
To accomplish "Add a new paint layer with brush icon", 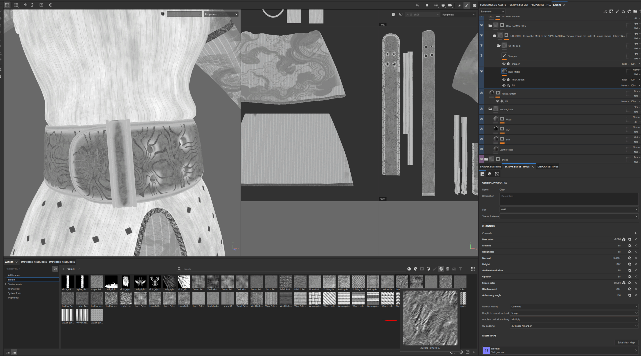I will [617, 11].
